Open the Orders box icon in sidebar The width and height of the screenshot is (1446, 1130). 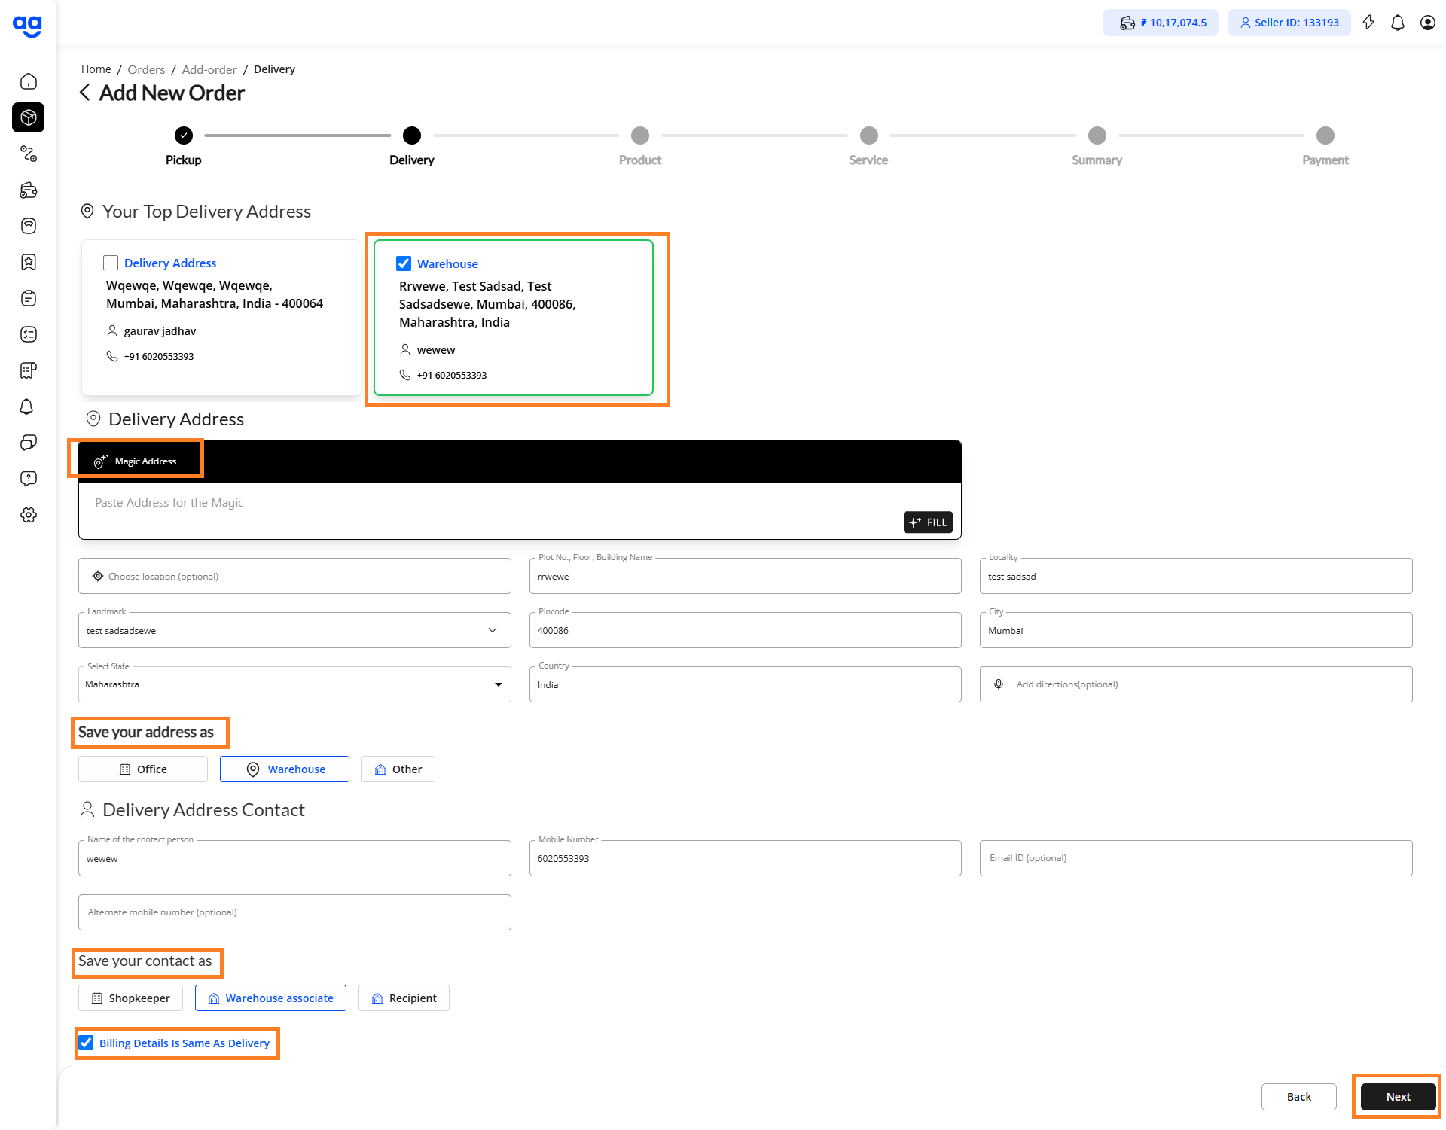pos(29,117)
